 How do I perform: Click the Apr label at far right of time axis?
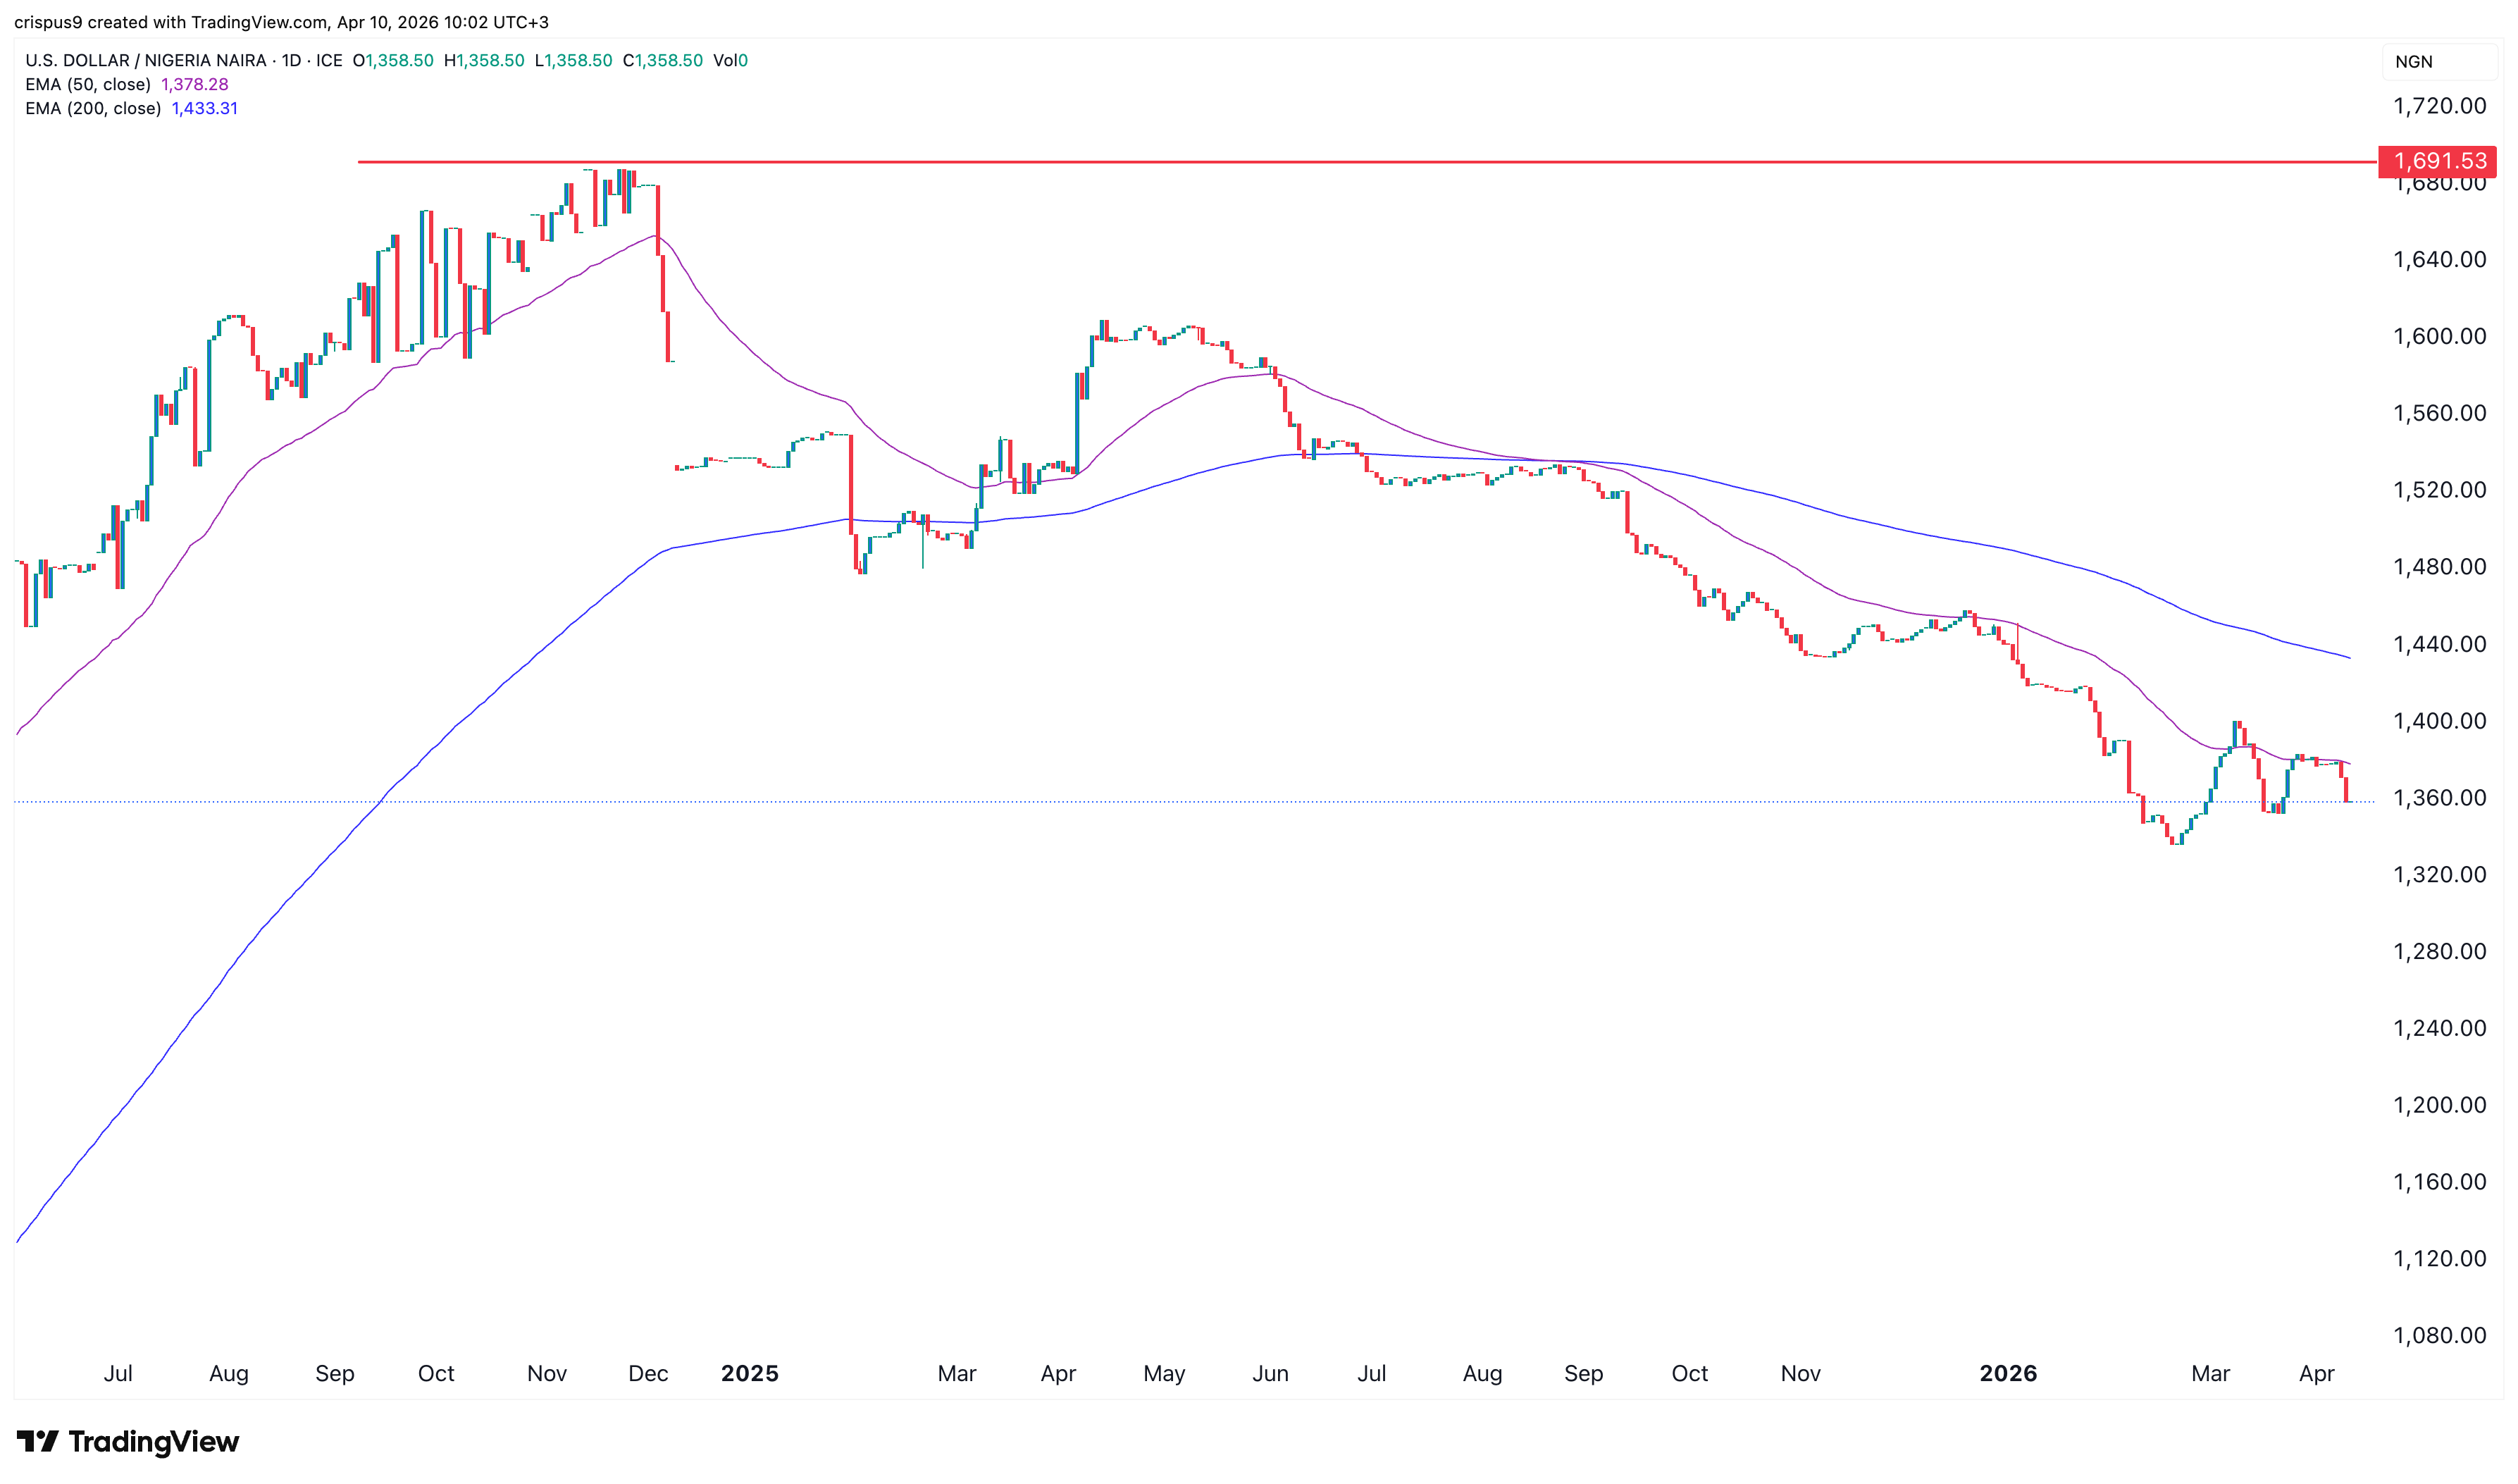(x=2316, y=1373)
